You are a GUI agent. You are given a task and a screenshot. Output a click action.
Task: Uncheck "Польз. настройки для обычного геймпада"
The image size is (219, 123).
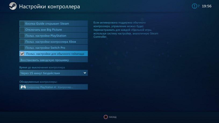(x=22, y=54)
